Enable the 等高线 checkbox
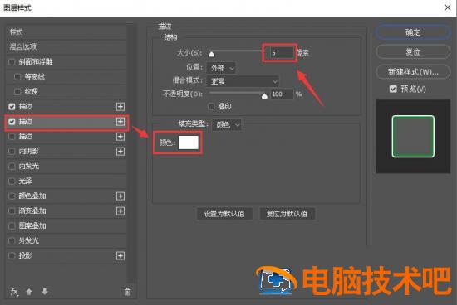457x305 pixels. pos(17,77)
